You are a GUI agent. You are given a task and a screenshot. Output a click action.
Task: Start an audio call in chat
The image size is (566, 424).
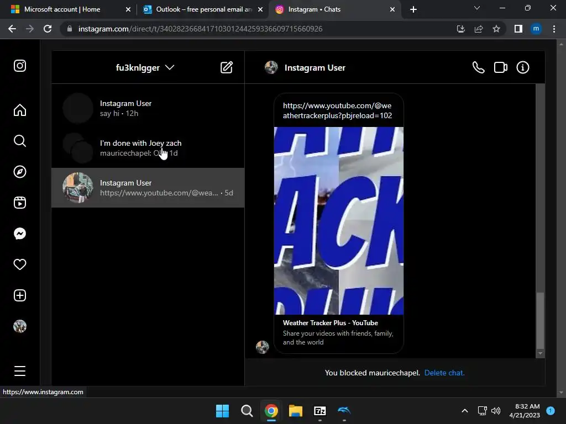478,67
